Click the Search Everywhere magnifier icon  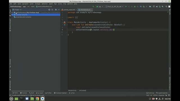pos(166,6)
